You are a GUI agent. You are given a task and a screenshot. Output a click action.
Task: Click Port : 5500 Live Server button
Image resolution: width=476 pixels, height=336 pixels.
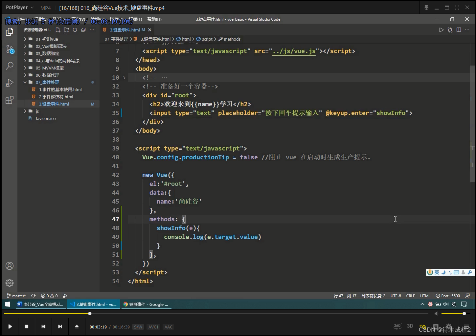(x=448, y=296)
